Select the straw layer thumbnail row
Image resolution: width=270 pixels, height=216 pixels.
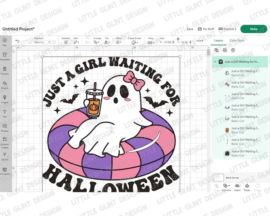click(x=240, y=142)
